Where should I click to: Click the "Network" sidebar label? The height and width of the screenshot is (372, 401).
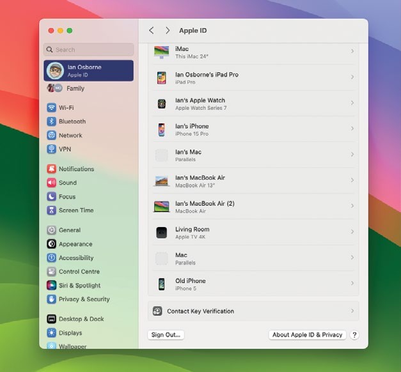(70, 136)
